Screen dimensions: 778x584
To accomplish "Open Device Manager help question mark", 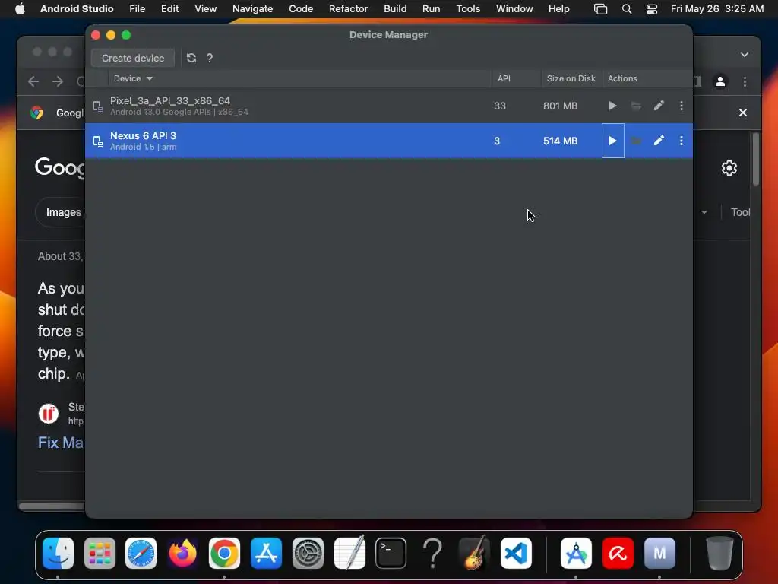I will [210, 58].
